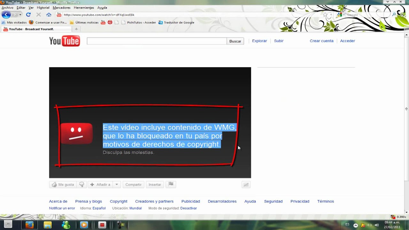The image size is (409, 230).
Task: Open Comenzar a usar Firefox bookmark
Action: [48, 23]
